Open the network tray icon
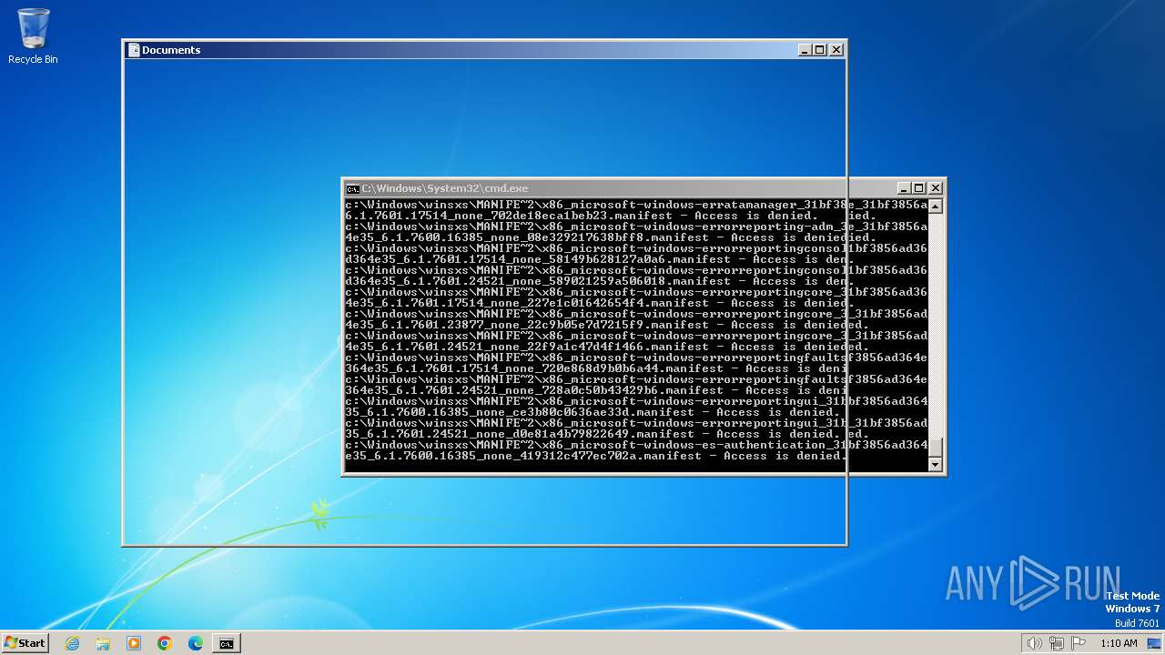This screenshot has height=655, width=1165. click(x=1057, y=643)
